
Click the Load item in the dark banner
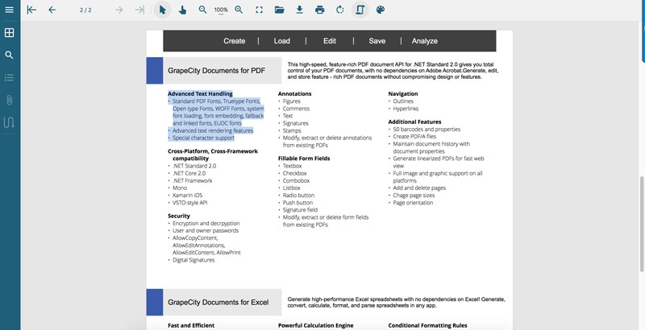[x=281, y=41]
